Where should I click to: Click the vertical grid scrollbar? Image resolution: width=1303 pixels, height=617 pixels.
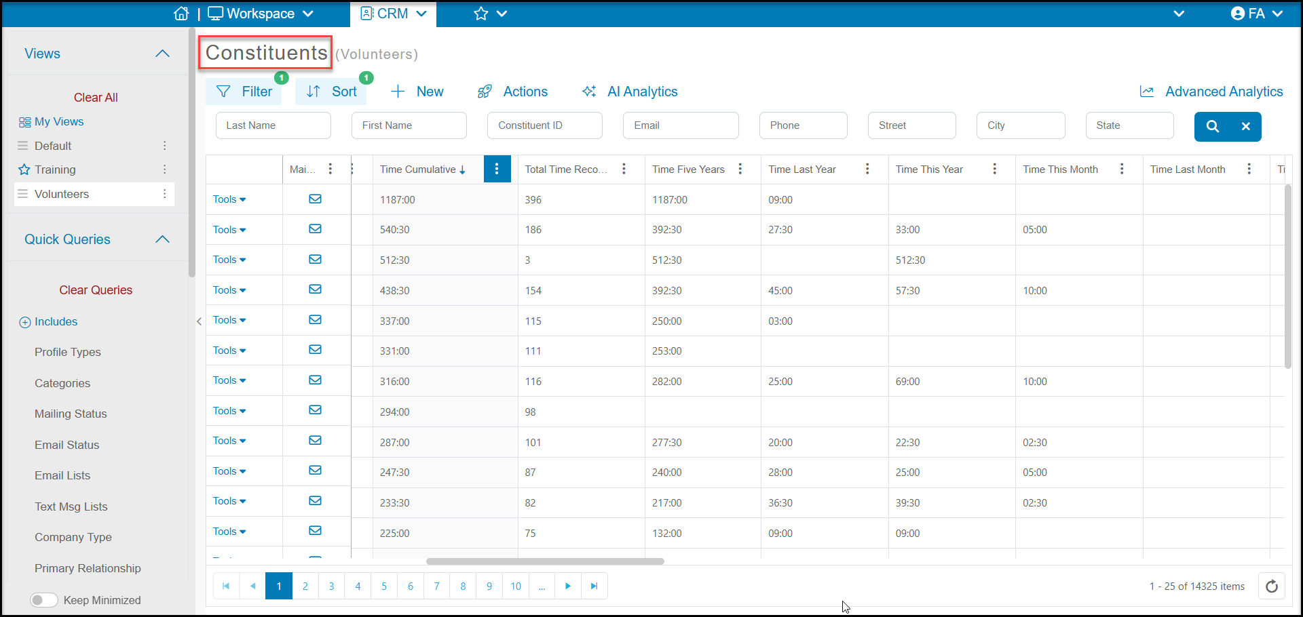[1287, 277]
